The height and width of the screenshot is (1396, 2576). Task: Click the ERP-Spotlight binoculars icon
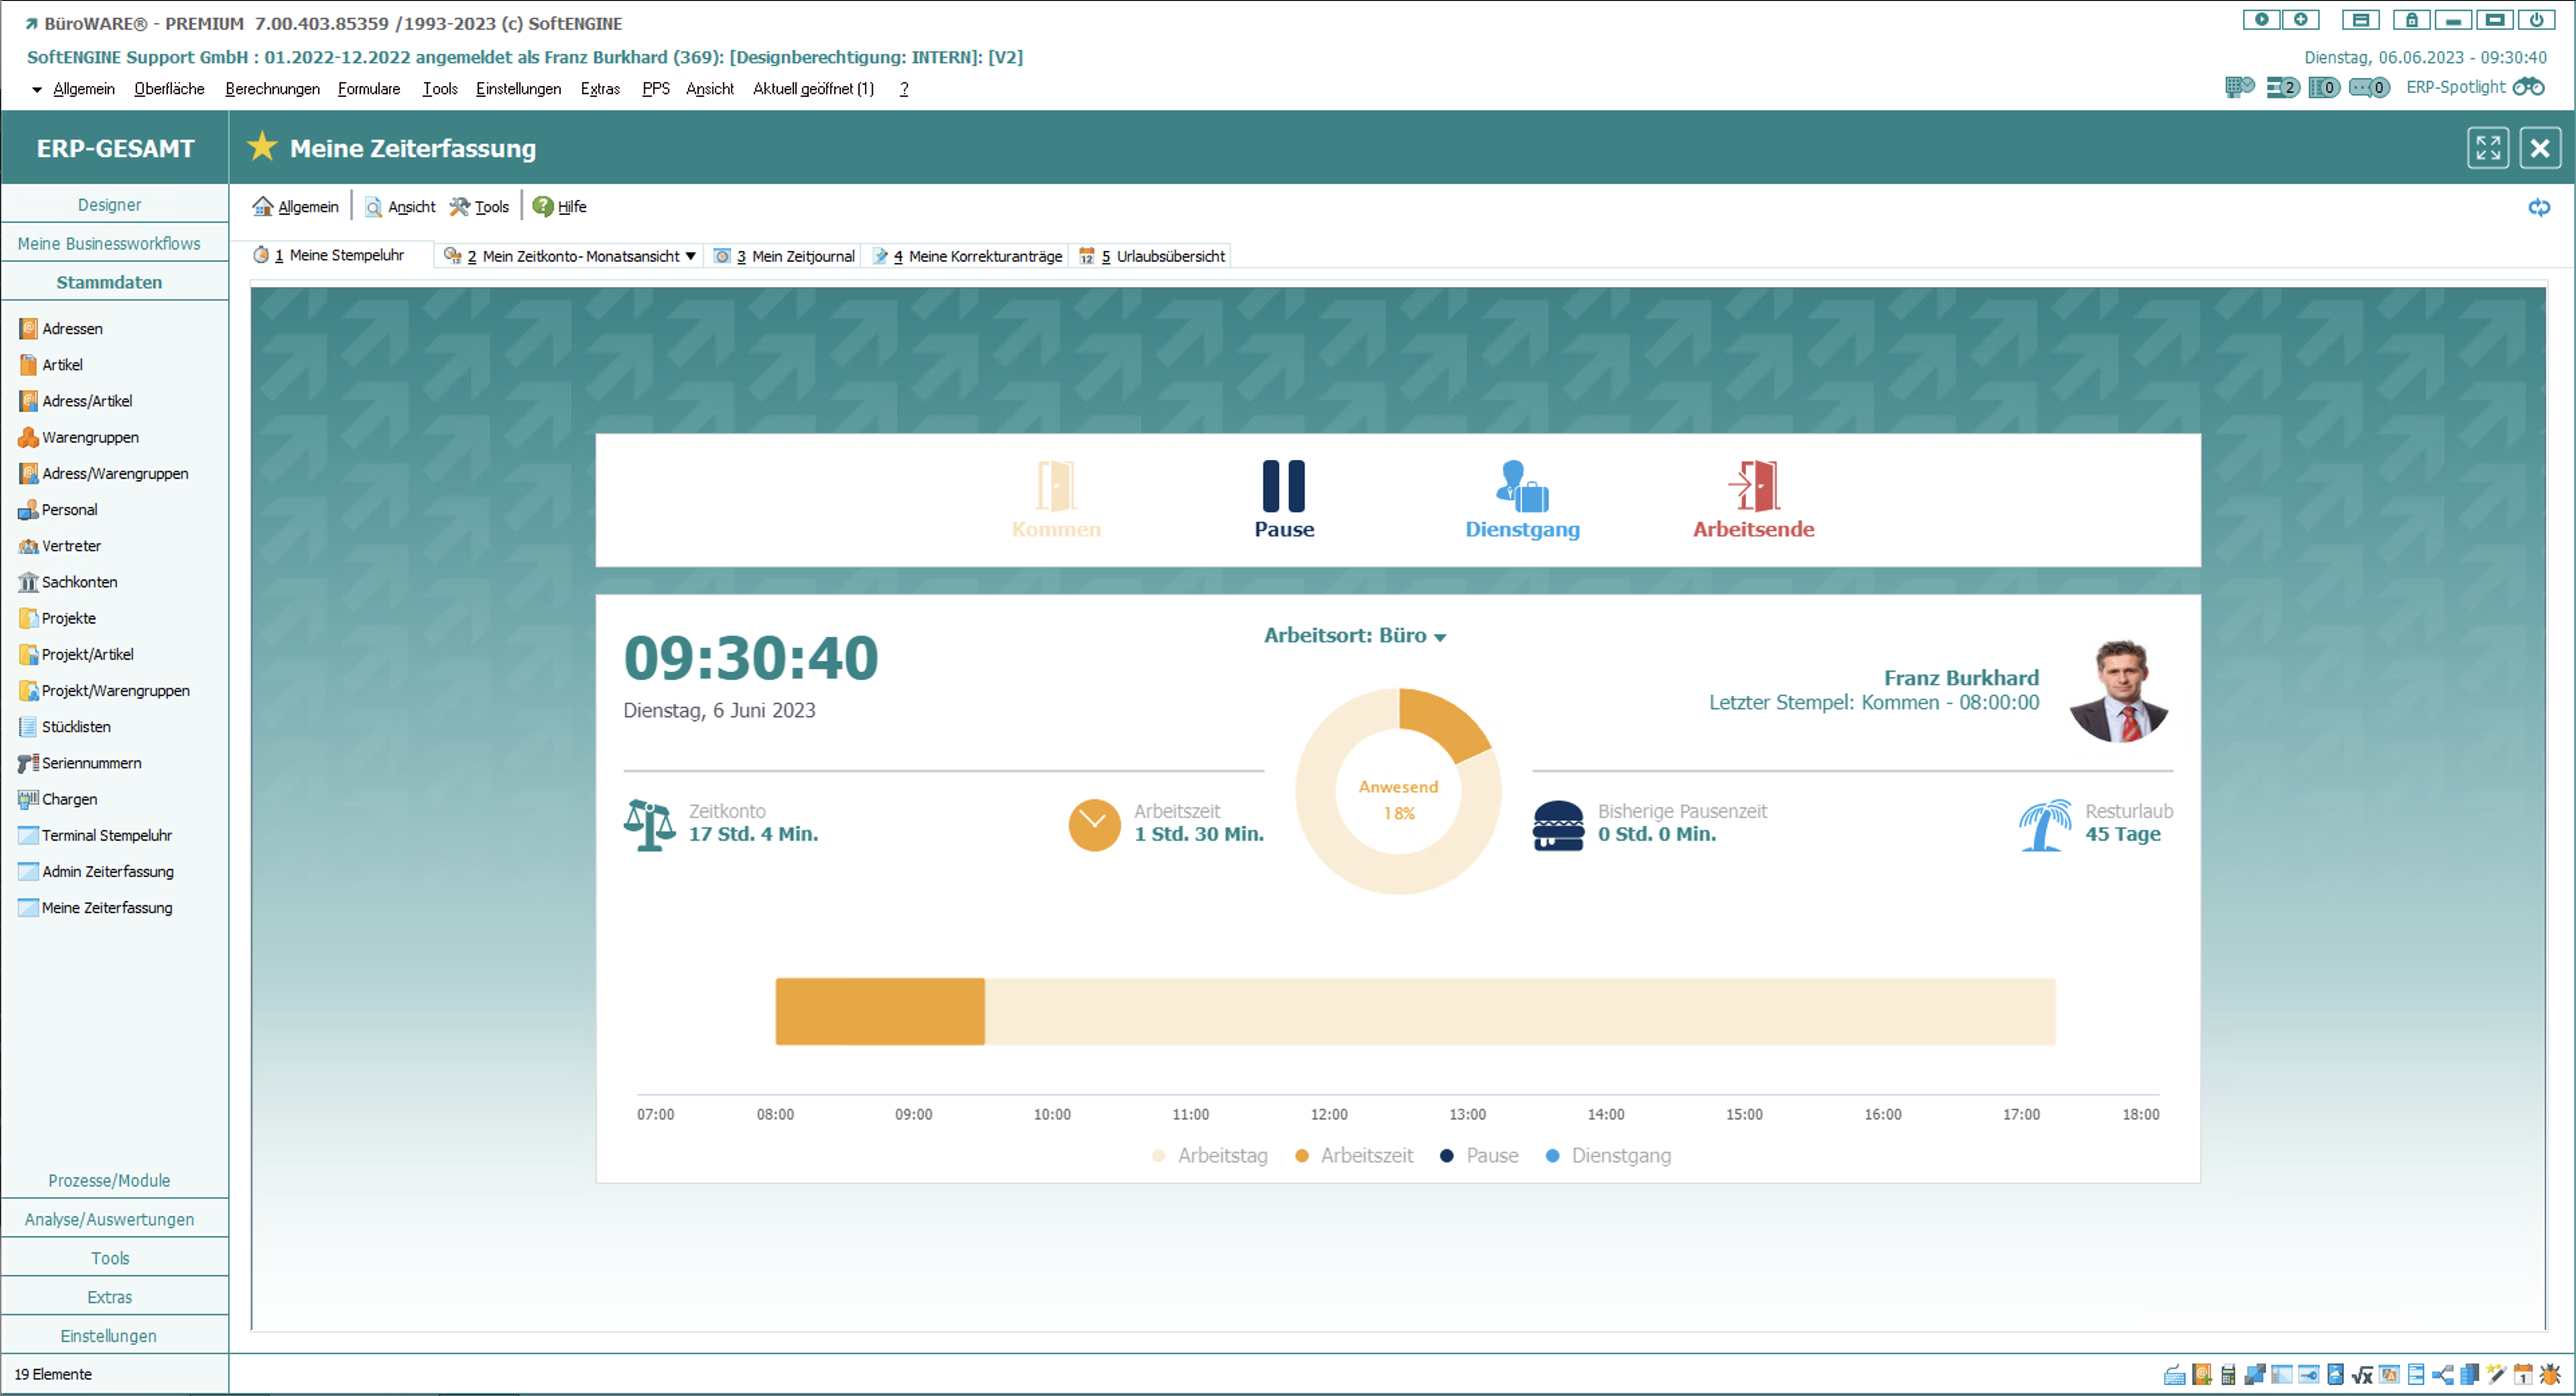(x=2528, y=87)
